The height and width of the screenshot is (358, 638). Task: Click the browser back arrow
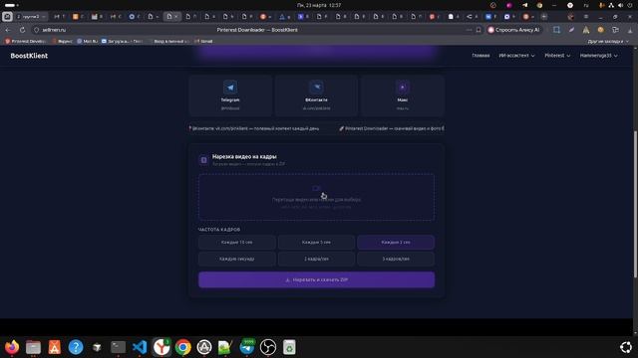click(x=8, y=30)
